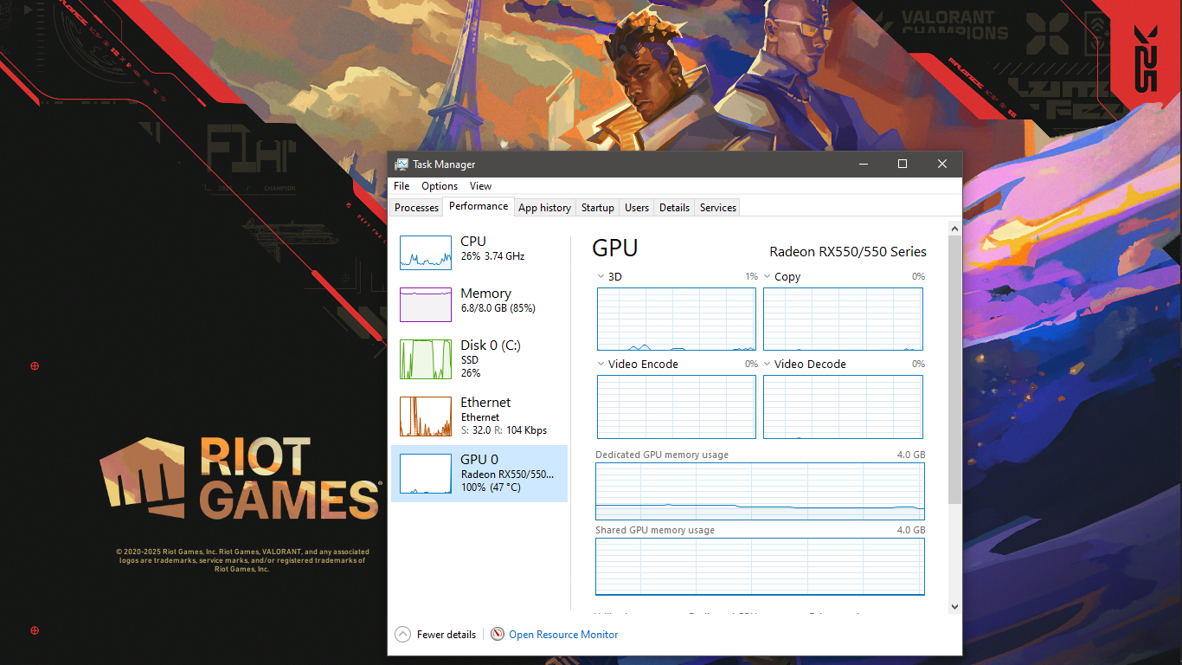Click the large 'GPU' heading
This screenshot has height=665, width=1182.
tap(615, 249)
